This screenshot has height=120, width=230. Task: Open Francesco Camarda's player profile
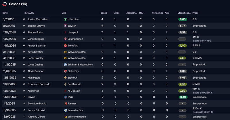pyautogui.click(x=39, y=84)
